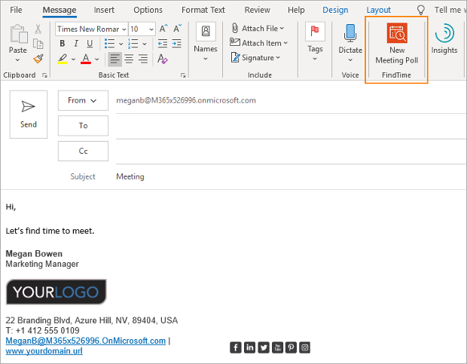The image size is (467, 364).
Task: Open the From account dropdown
Action: [x=83, y=100]
